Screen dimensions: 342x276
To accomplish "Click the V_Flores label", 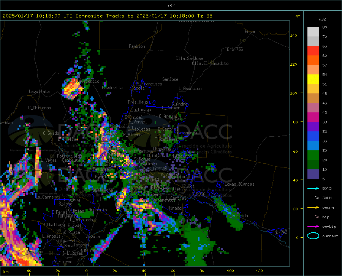I will 63,262.
